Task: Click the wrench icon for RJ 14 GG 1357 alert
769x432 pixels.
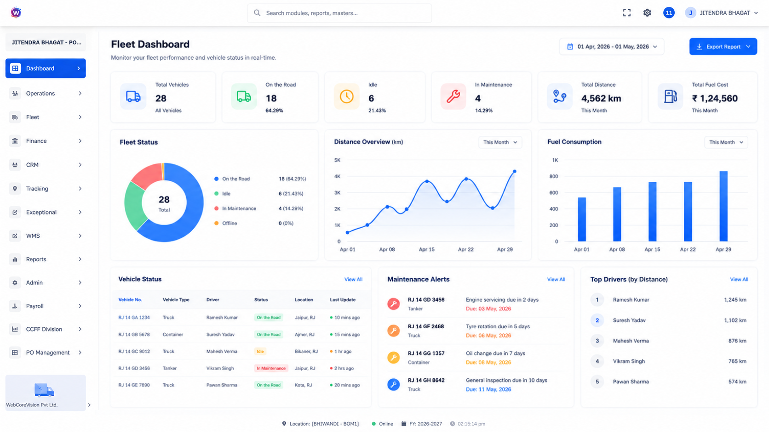Action: (393, 357)
